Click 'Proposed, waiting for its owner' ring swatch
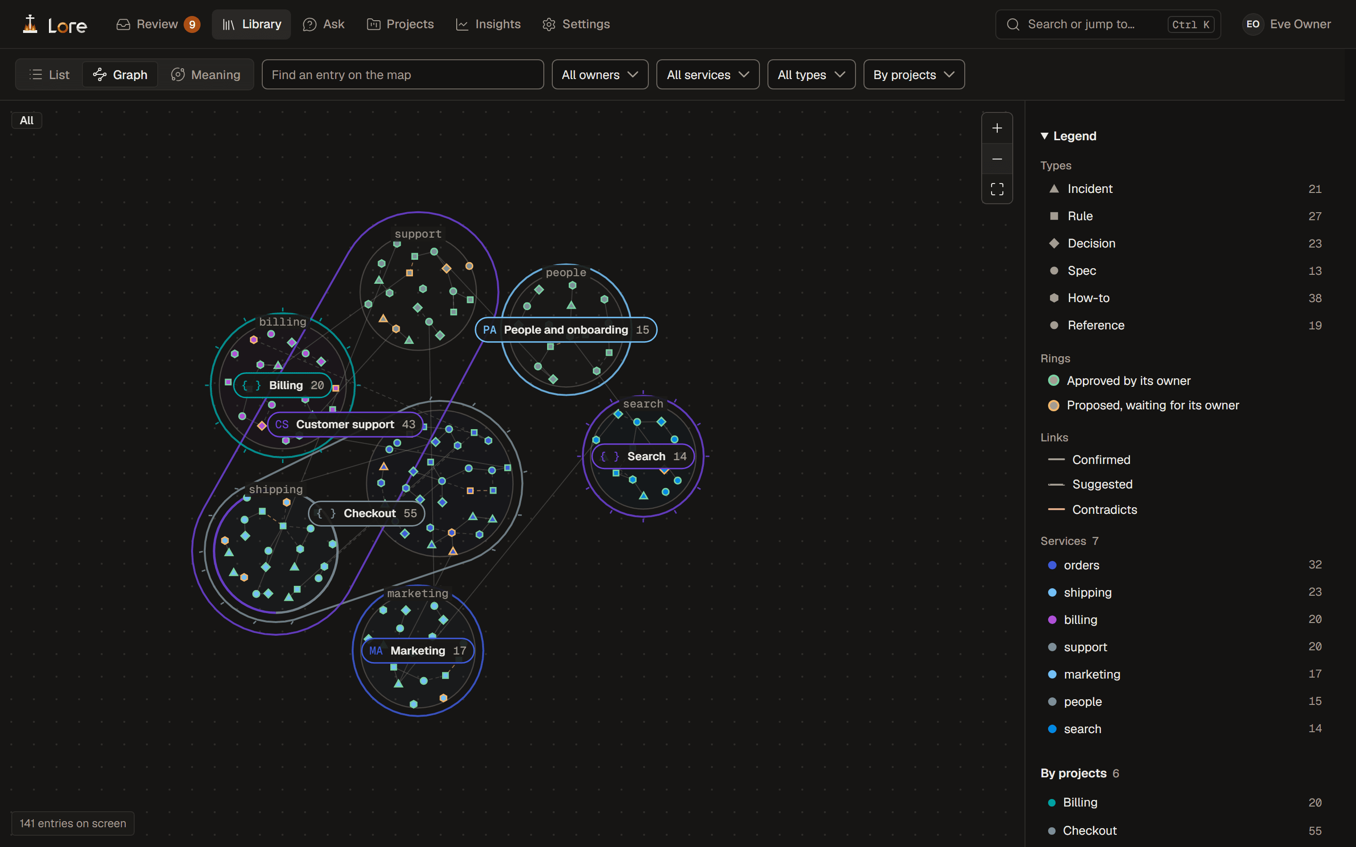 [1053, 406]
